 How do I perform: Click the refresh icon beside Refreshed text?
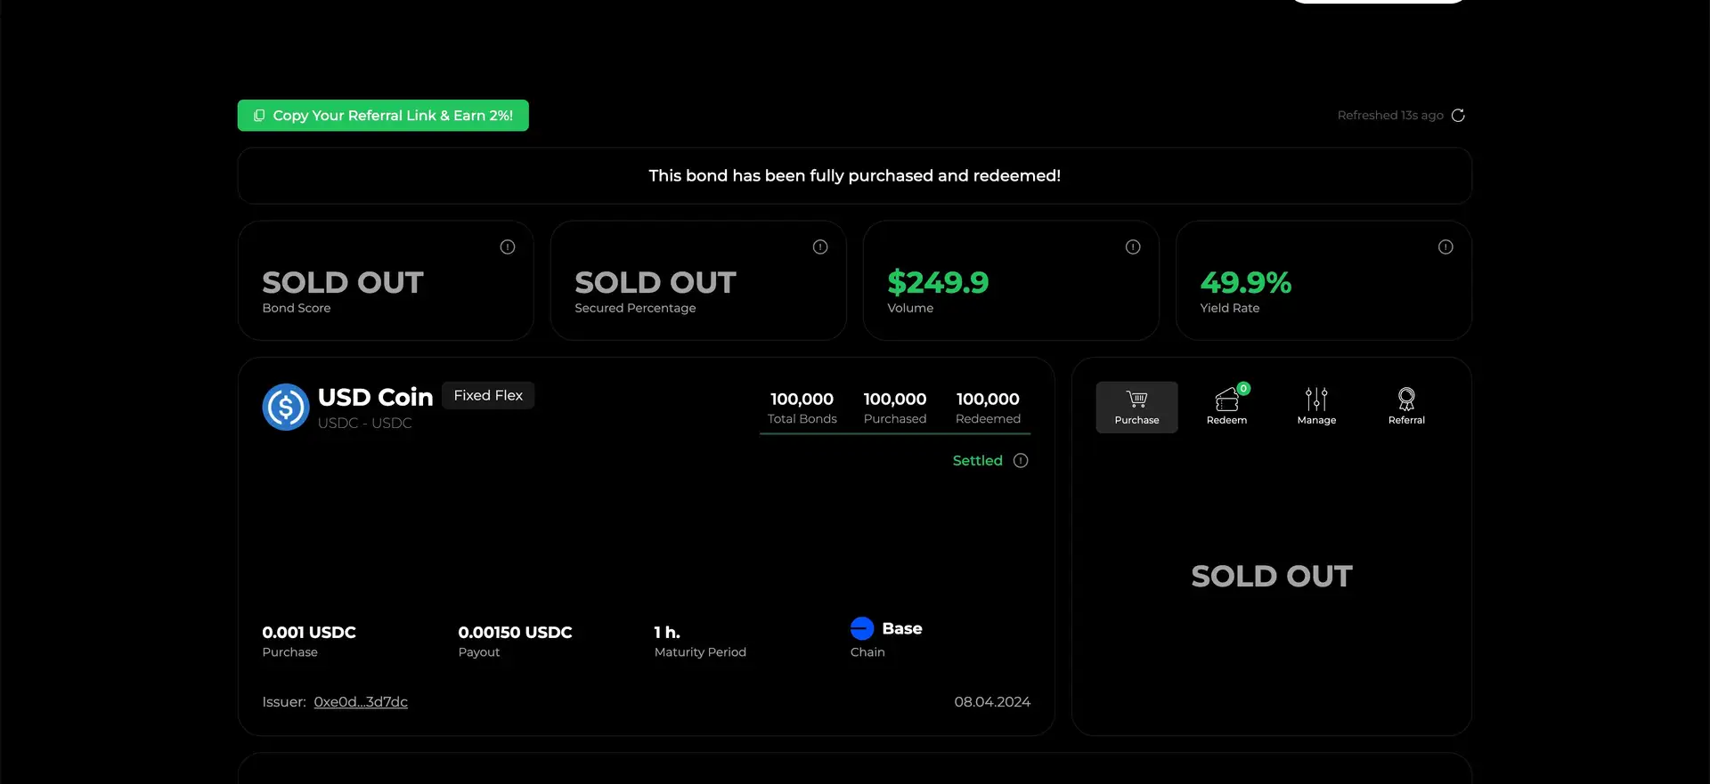[x=1458, y=116]
